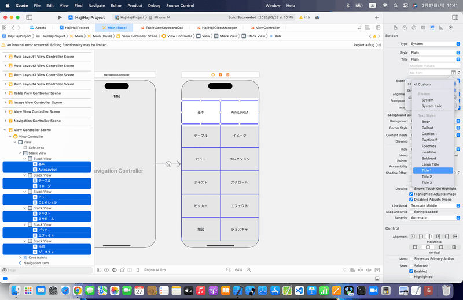Open the Size inspector ruler tab
463x300 pixels.
[441, 28]
